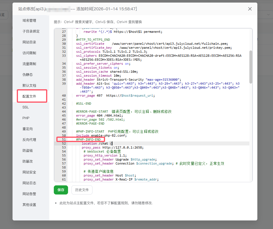This screenshot has width=273, height=229.
Task: Go to 其他设置 tab
Action: click(29, 205)
